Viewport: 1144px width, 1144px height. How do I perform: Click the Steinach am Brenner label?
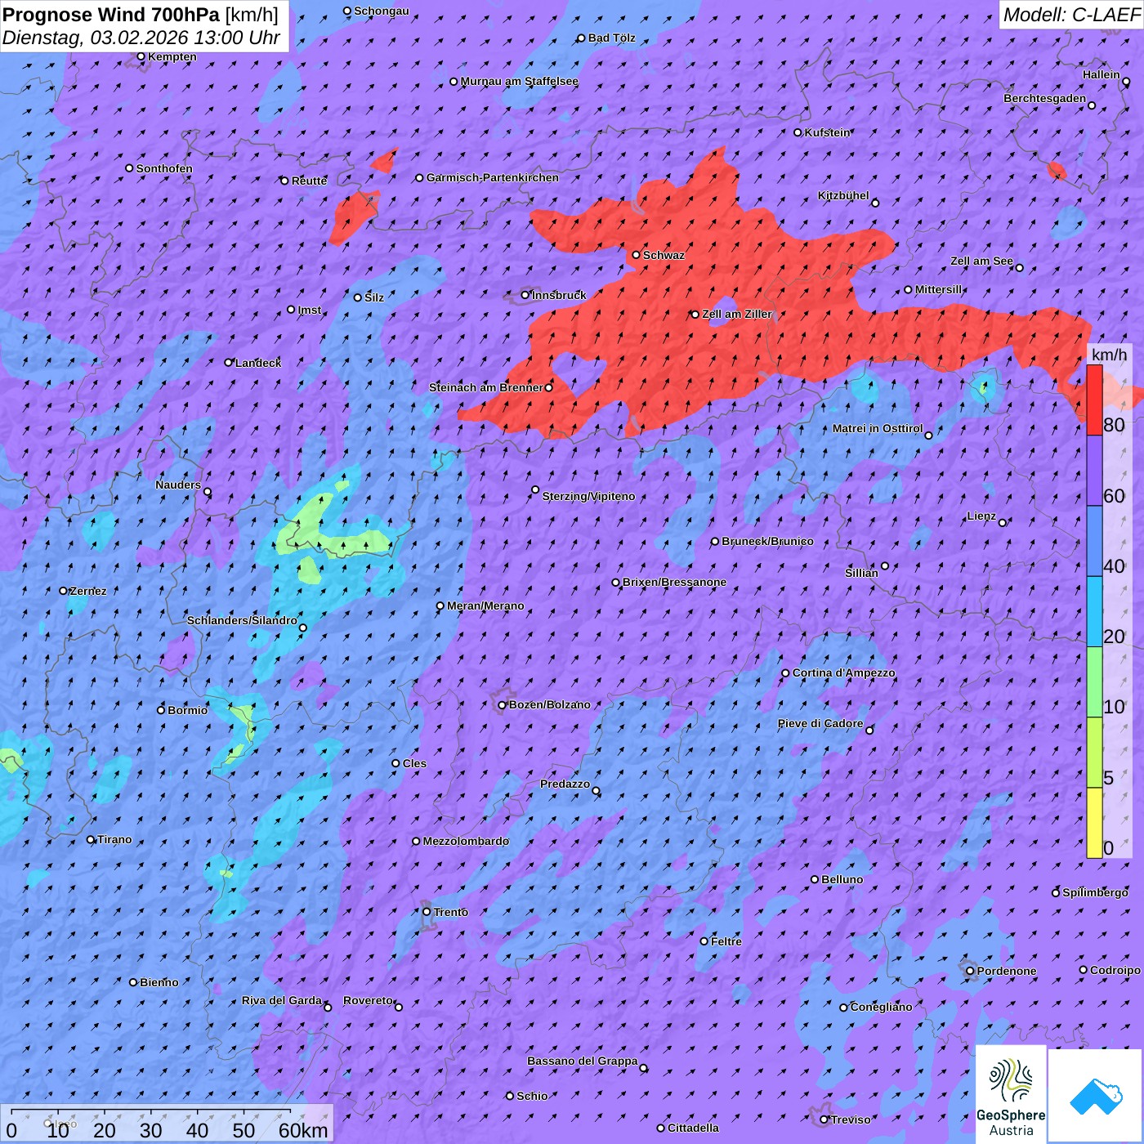click(485, 387)
